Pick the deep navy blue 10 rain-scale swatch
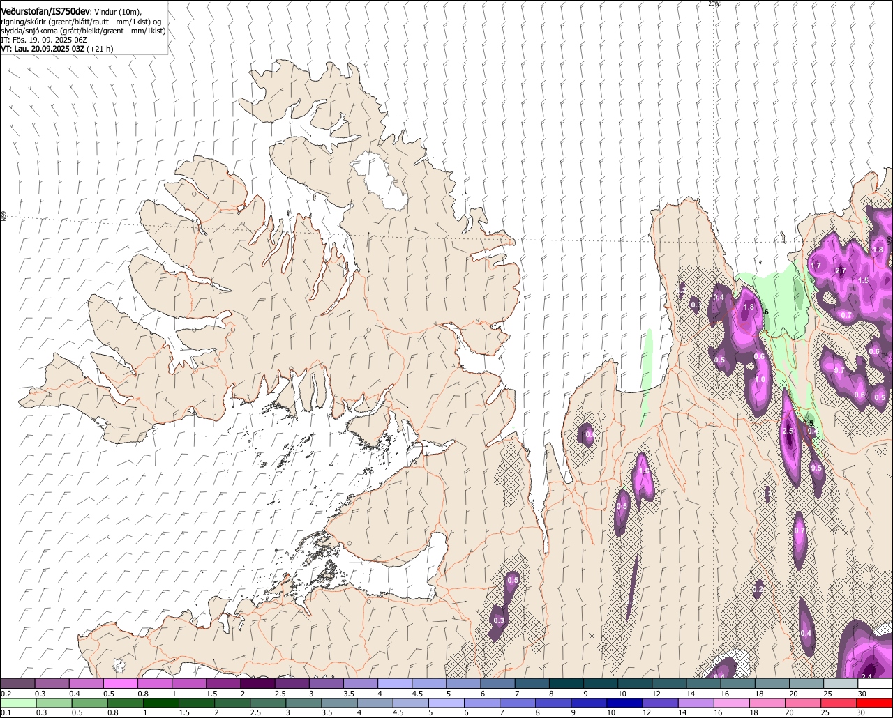The image size is (893, 718). pyautogui.click(x=624, y=703)
